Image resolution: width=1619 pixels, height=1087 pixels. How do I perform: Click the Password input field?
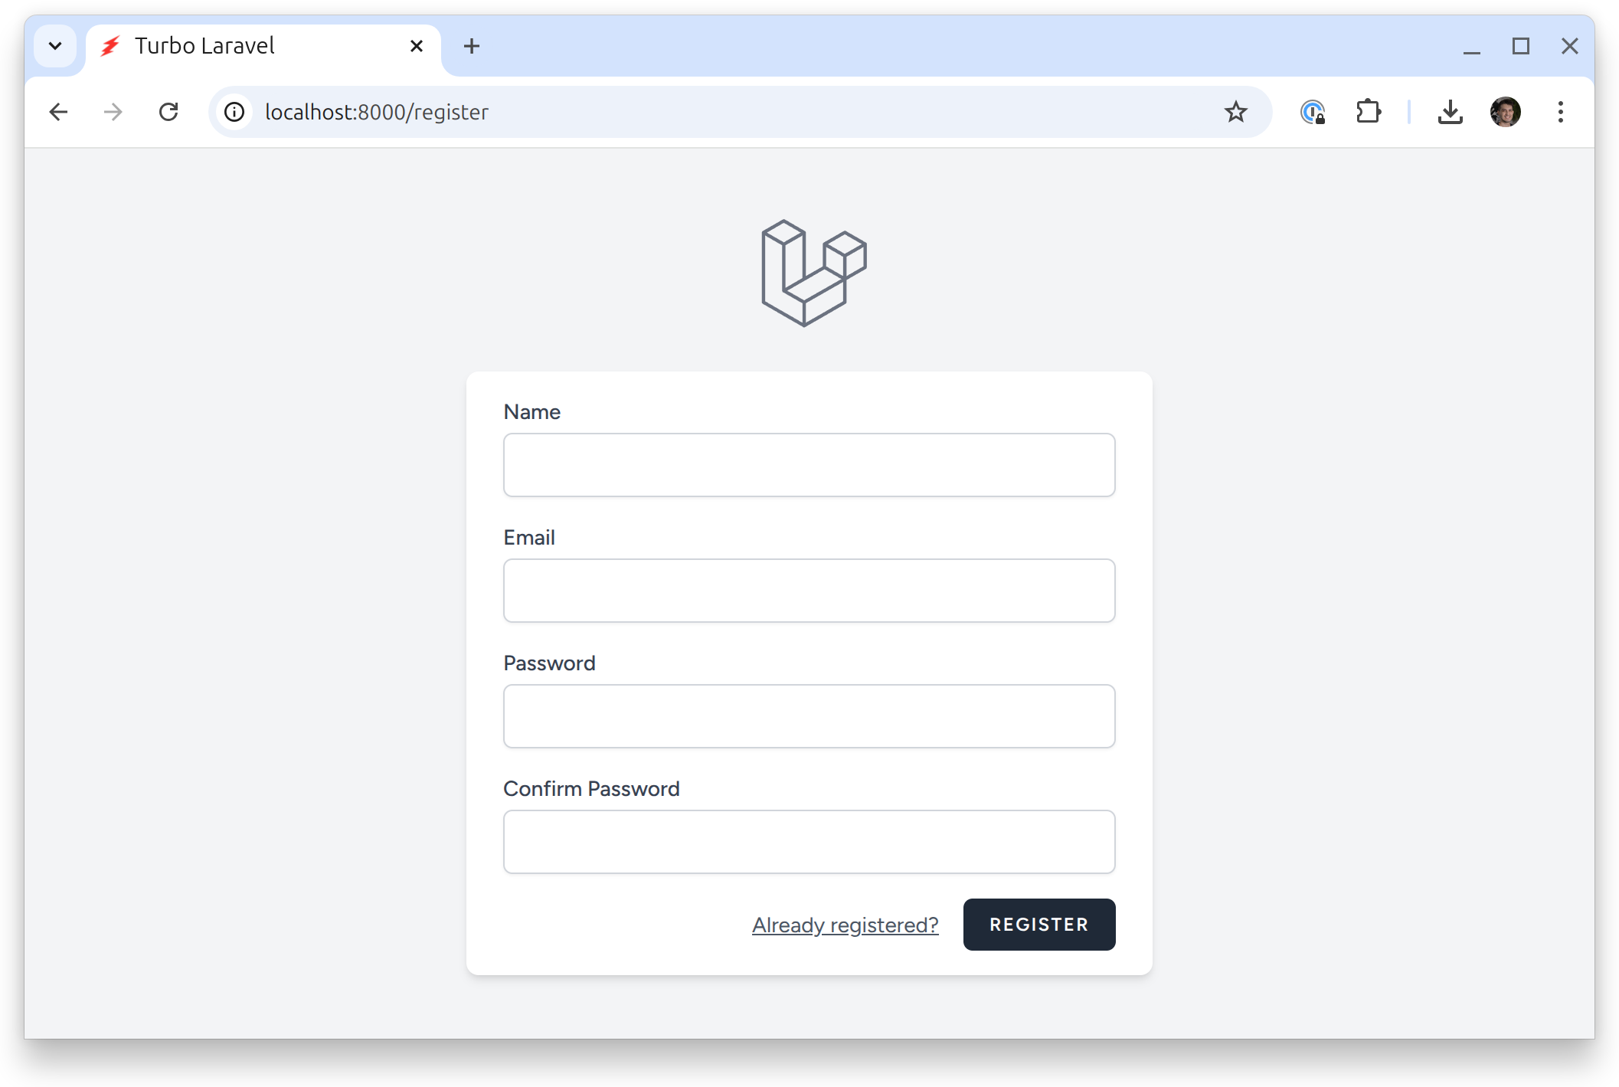point(809,715)
